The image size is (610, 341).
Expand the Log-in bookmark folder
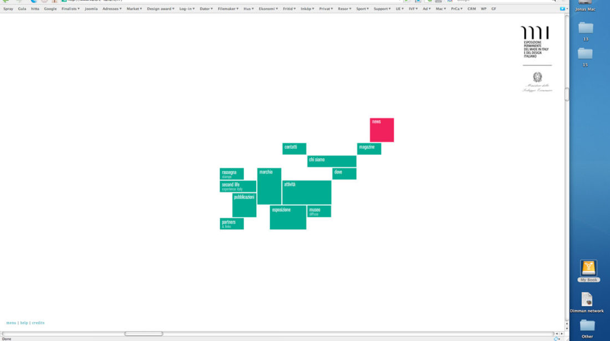click(187, 8)
